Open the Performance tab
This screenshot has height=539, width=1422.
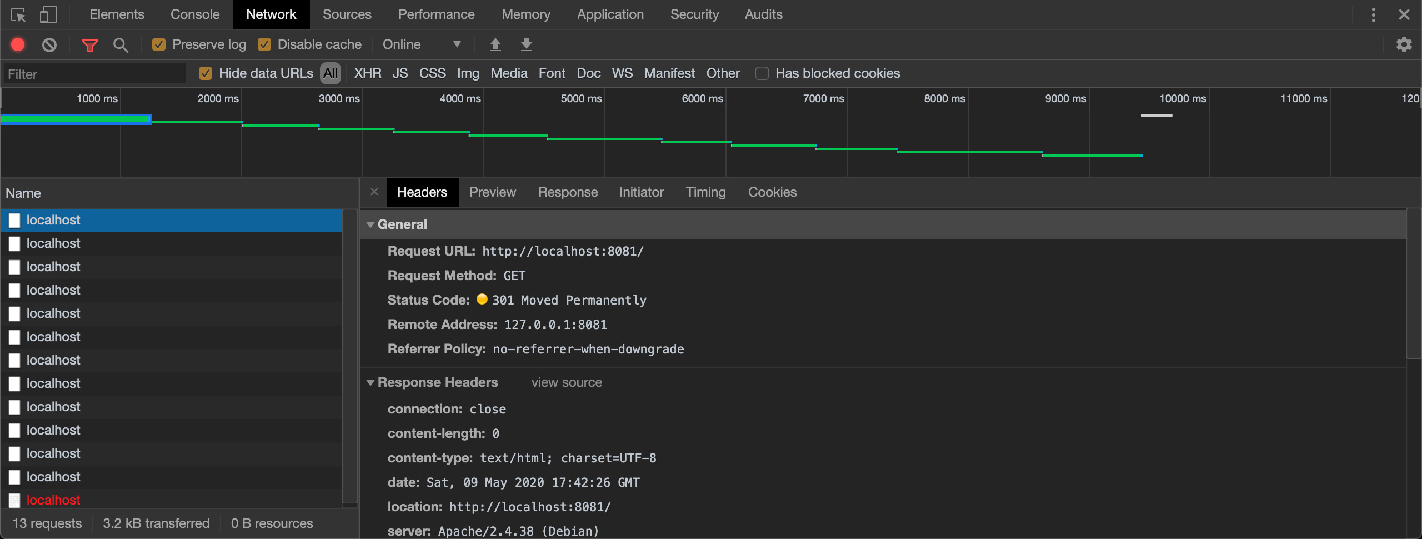point(436,14)
